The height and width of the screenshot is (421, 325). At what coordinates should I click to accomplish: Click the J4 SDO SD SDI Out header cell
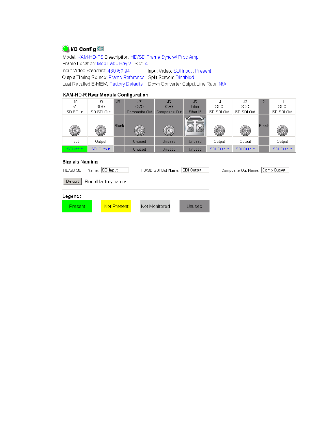pyautogui.click(x=219, y=107)
